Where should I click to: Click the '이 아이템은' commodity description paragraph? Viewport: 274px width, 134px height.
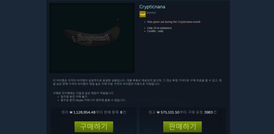coord(137,82)
